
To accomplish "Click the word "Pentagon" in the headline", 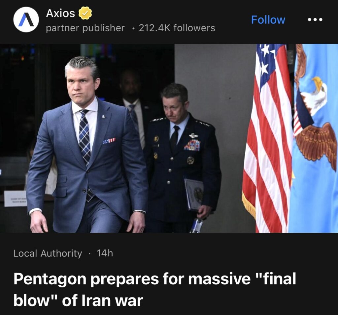I will coord(50,279).
